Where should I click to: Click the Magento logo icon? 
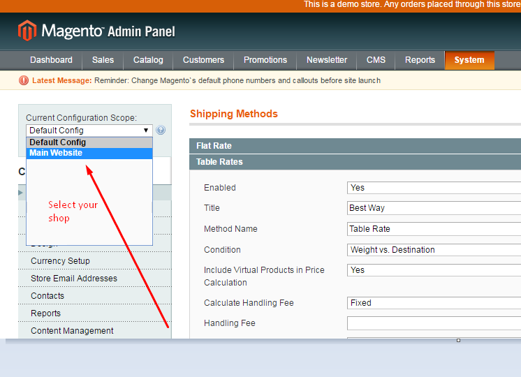(x=27, y=31)
